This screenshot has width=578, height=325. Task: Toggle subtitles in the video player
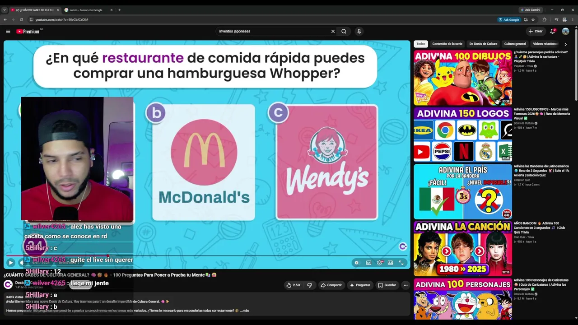pos(368,262)
